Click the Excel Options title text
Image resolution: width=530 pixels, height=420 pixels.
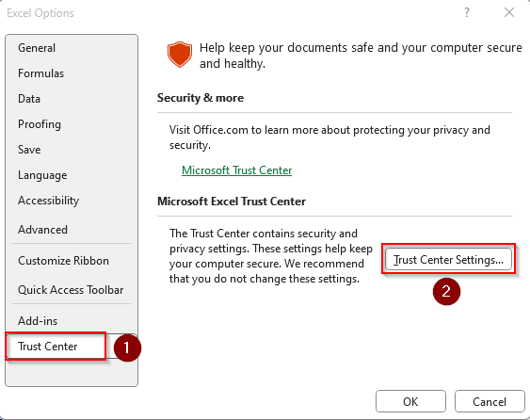tap(40, 13)
